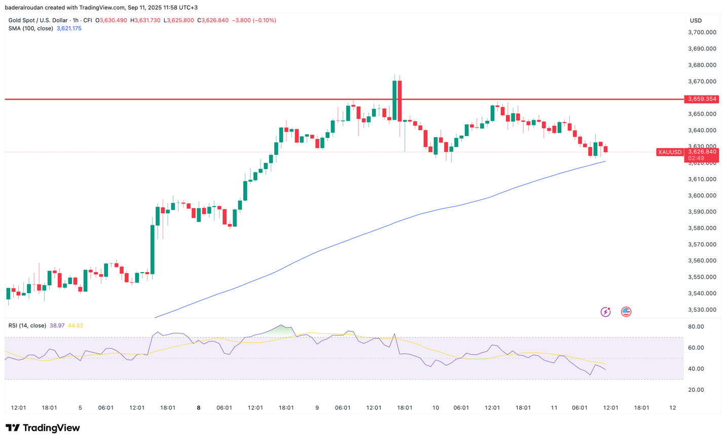Click the date label 8 on the time axis

coord(198,407)
